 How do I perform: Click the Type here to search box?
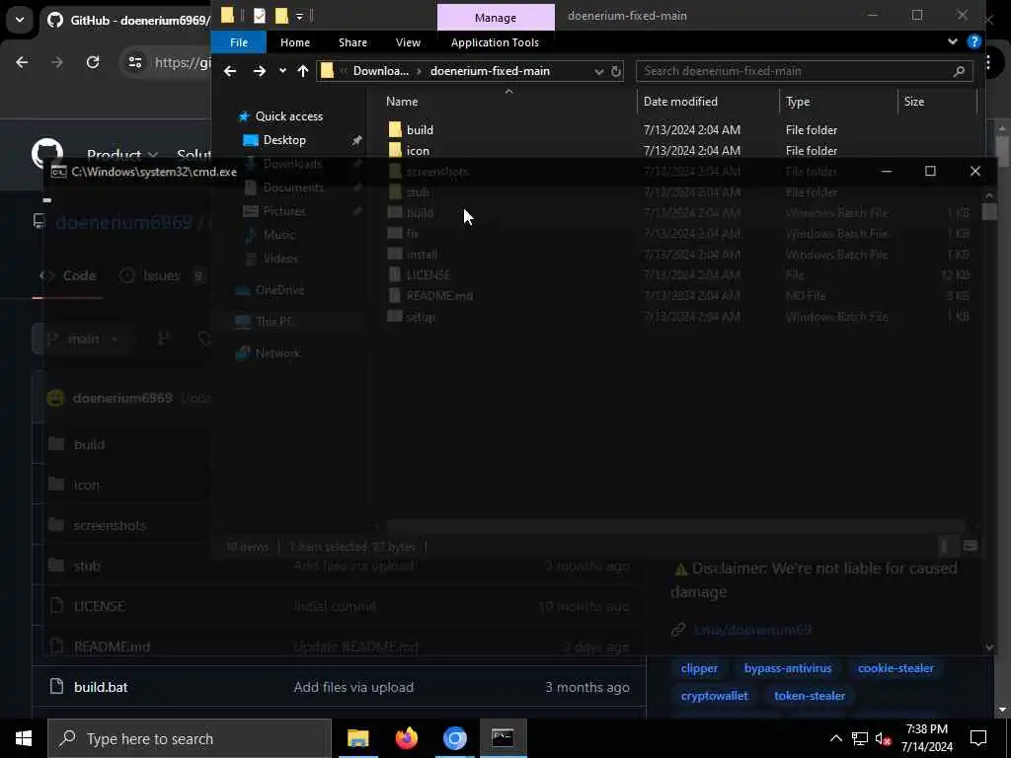point(189,738)
